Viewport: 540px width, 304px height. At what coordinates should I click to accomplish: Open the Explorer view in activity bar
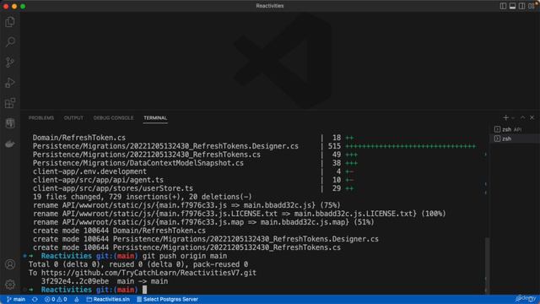tap(10, 22)
